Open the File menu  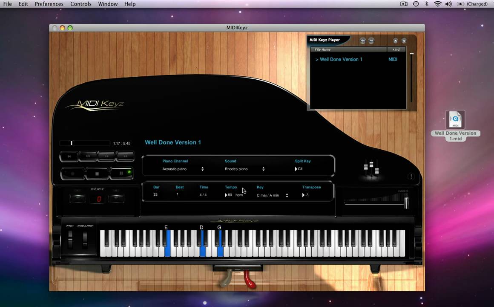8,4
